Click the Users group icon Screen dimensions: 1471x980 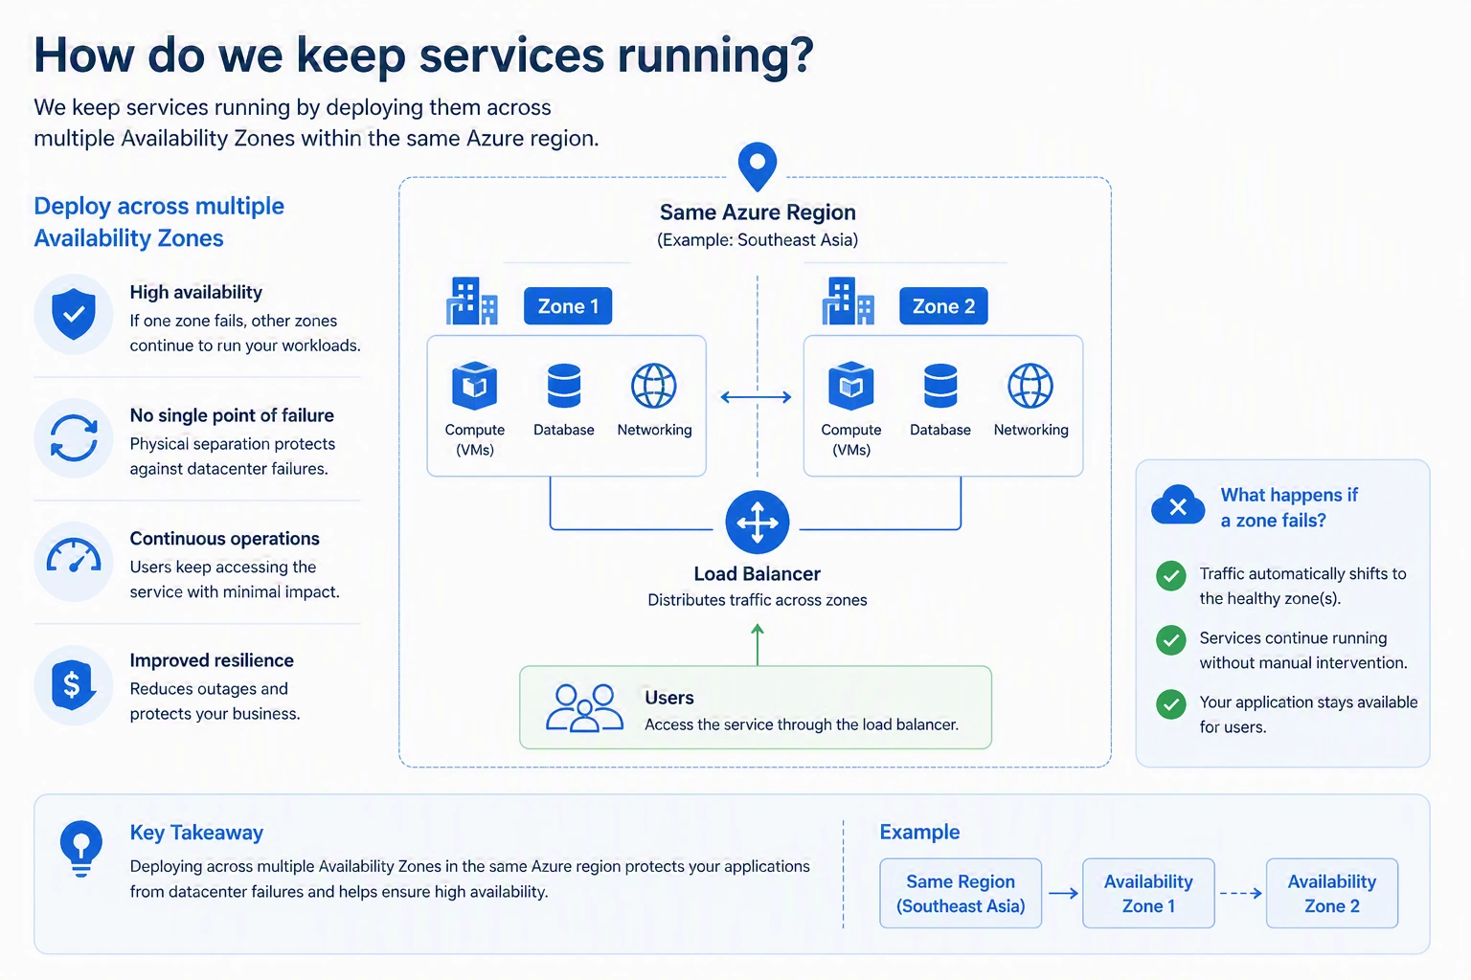coord(584,708)
